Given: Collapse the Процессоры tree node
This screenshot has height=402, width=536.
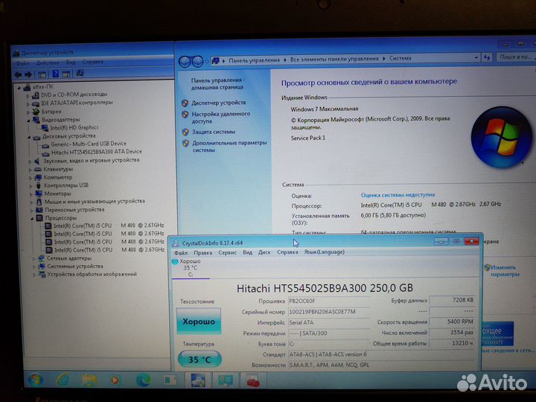Looking at the screenshot, I should [32, 217].
